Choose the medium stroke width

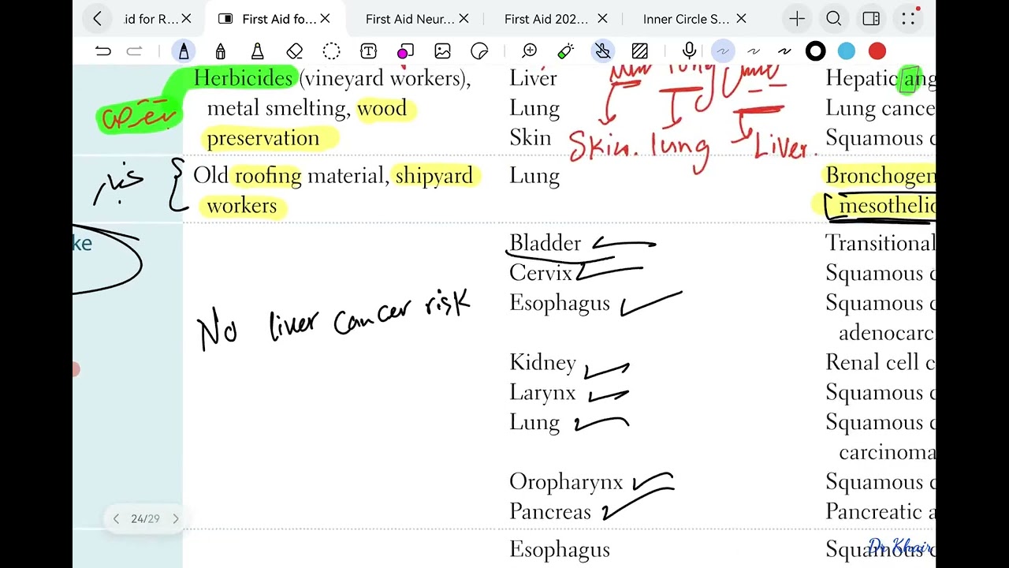754,51
